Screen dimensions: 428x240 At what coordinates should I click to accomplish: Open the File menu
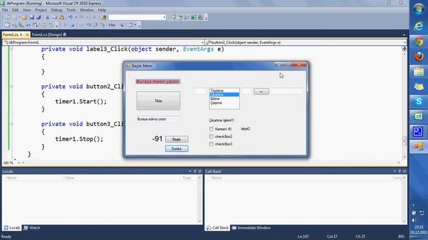[5, 10]
